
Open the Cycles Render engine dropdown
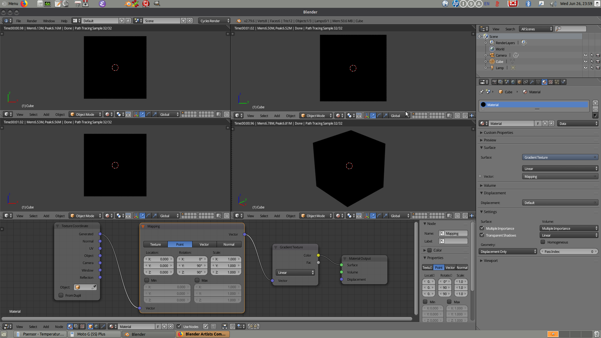[x=214, y=21]
